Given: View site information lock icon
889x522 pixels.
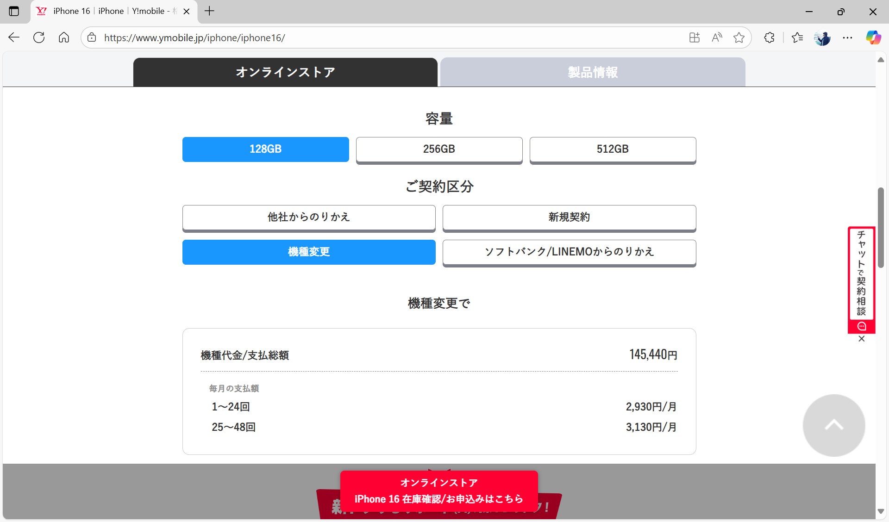Looking at the screenshot, I should (x=92, y=37).
